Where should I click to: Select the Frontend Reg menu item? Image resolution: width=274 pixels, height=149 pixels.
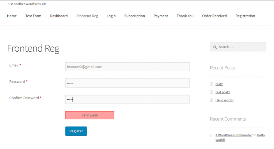tap(87, 16)
